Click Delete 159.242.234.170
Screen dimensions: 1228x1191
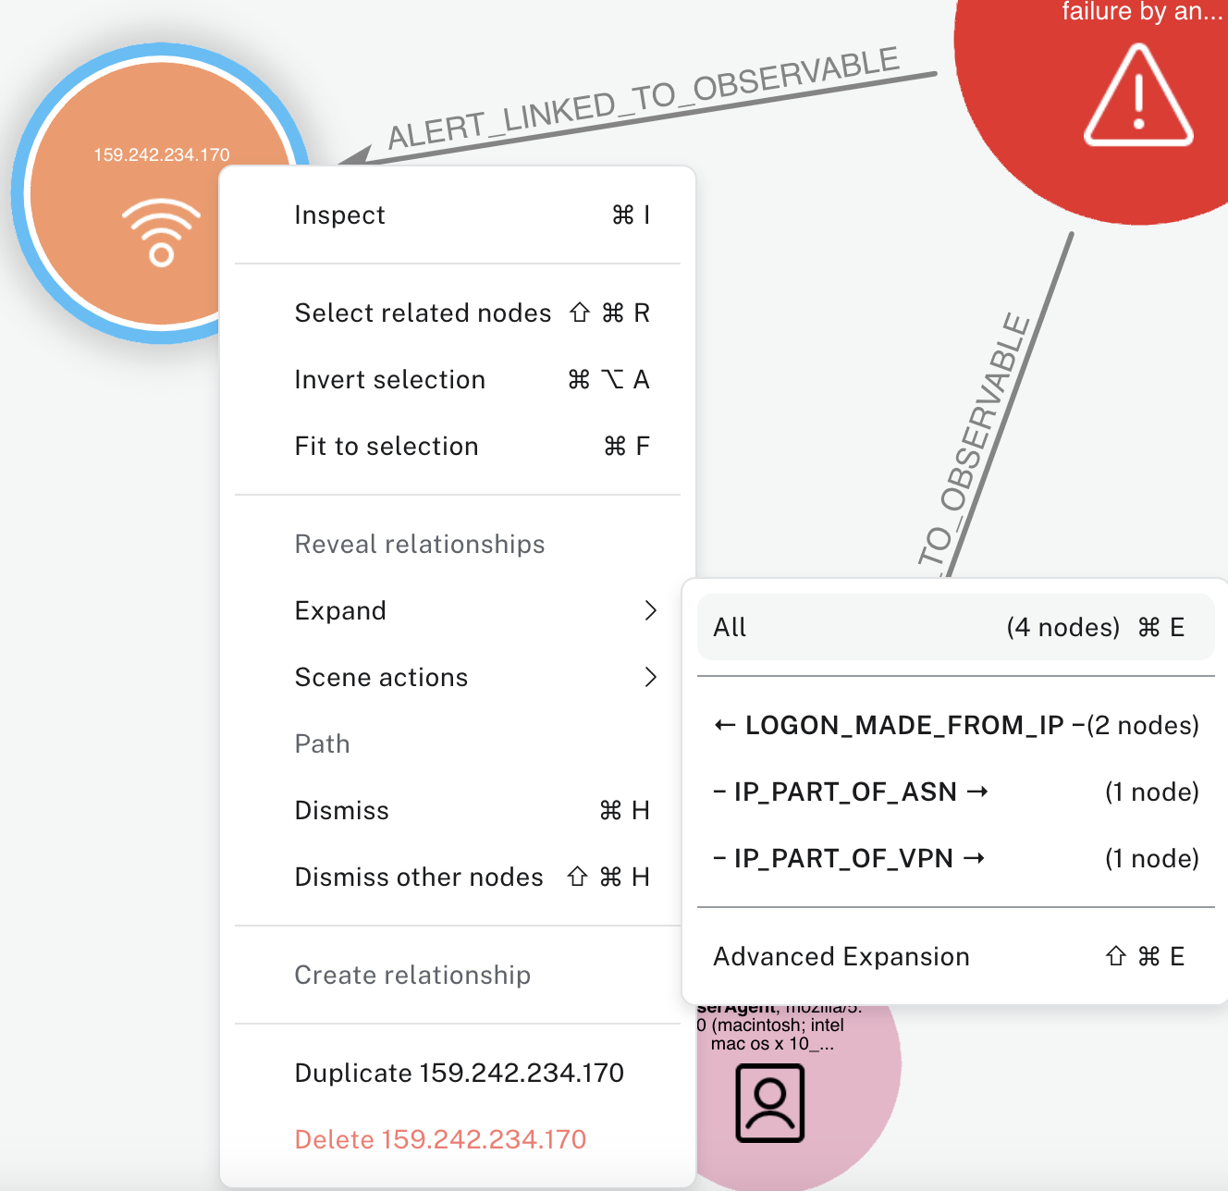pos(440,1139)
